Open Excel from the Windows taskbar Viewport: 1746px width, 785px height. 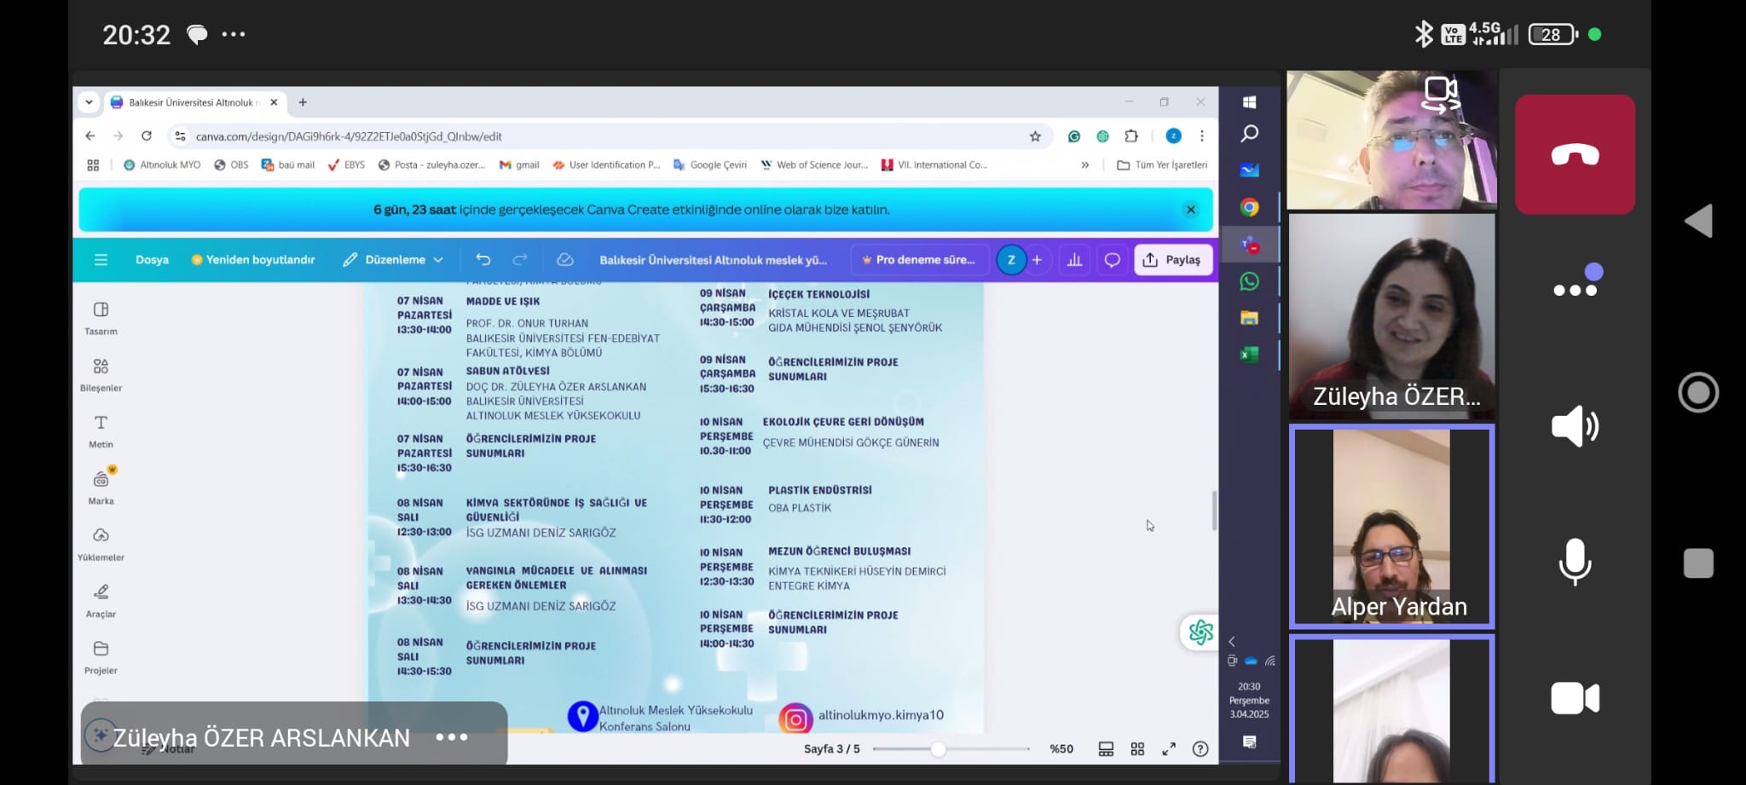(x=1249, y=355)
